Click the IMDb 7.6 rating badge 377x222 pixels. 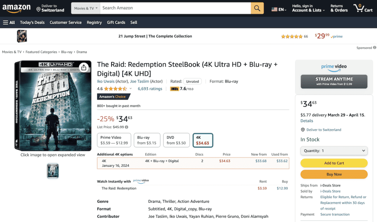(x=180, y=89)
